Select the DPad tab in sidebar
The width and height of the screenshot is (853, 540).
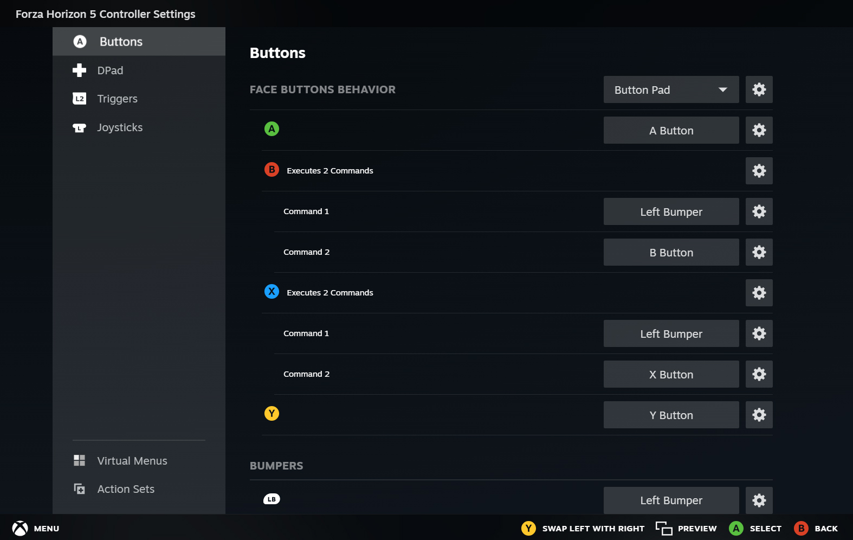(x=110, y=70)
